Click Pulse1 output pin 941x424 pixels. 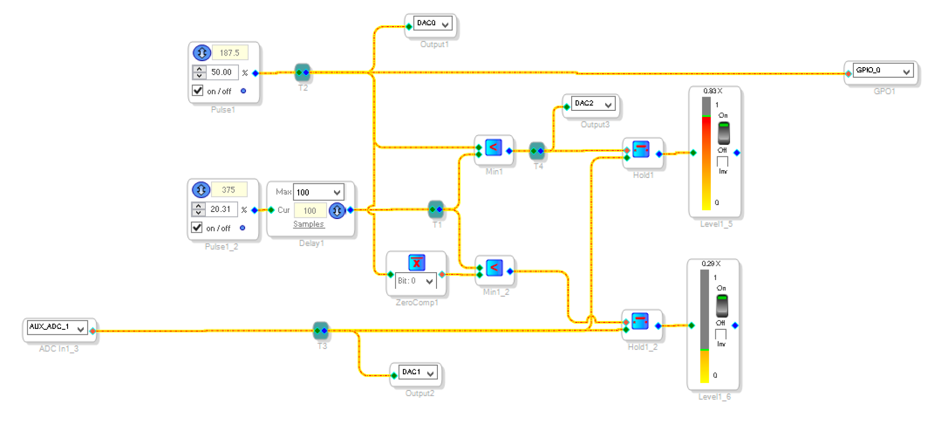coord(255,73)
